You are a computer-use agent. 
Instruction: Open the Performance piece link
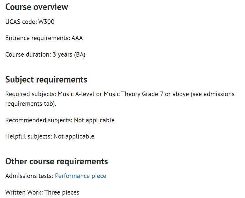point(80,176)
